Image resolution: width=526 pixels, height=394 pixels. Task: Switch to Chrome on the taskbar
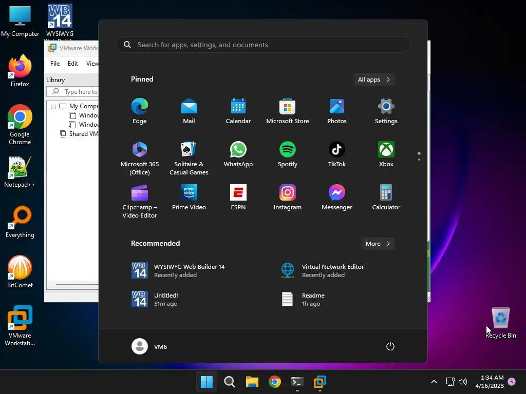[x=275, y=382]
